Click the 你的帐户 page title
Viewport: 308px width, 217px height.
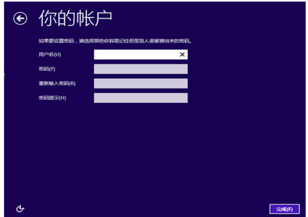click(76, 18)
